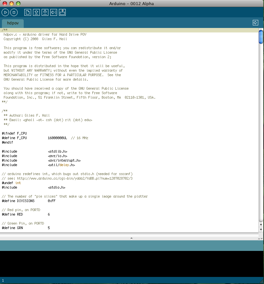Click '<avr/interrupt.h>' include text

[x=64, y=161]
